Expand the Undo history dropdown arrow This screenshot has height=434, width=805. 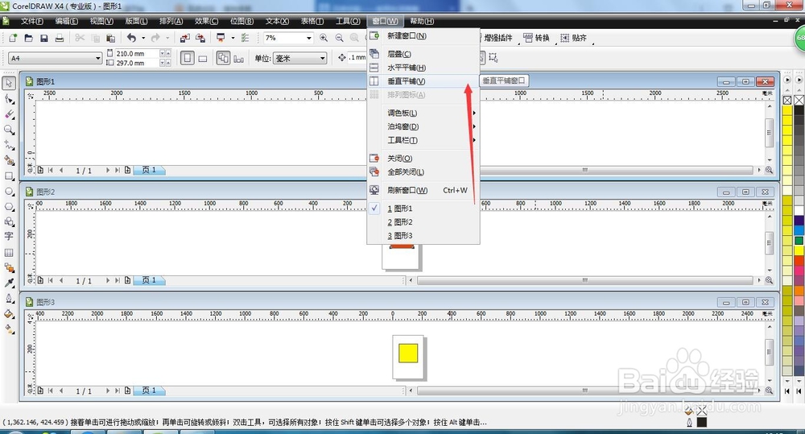tap(143, 38)
